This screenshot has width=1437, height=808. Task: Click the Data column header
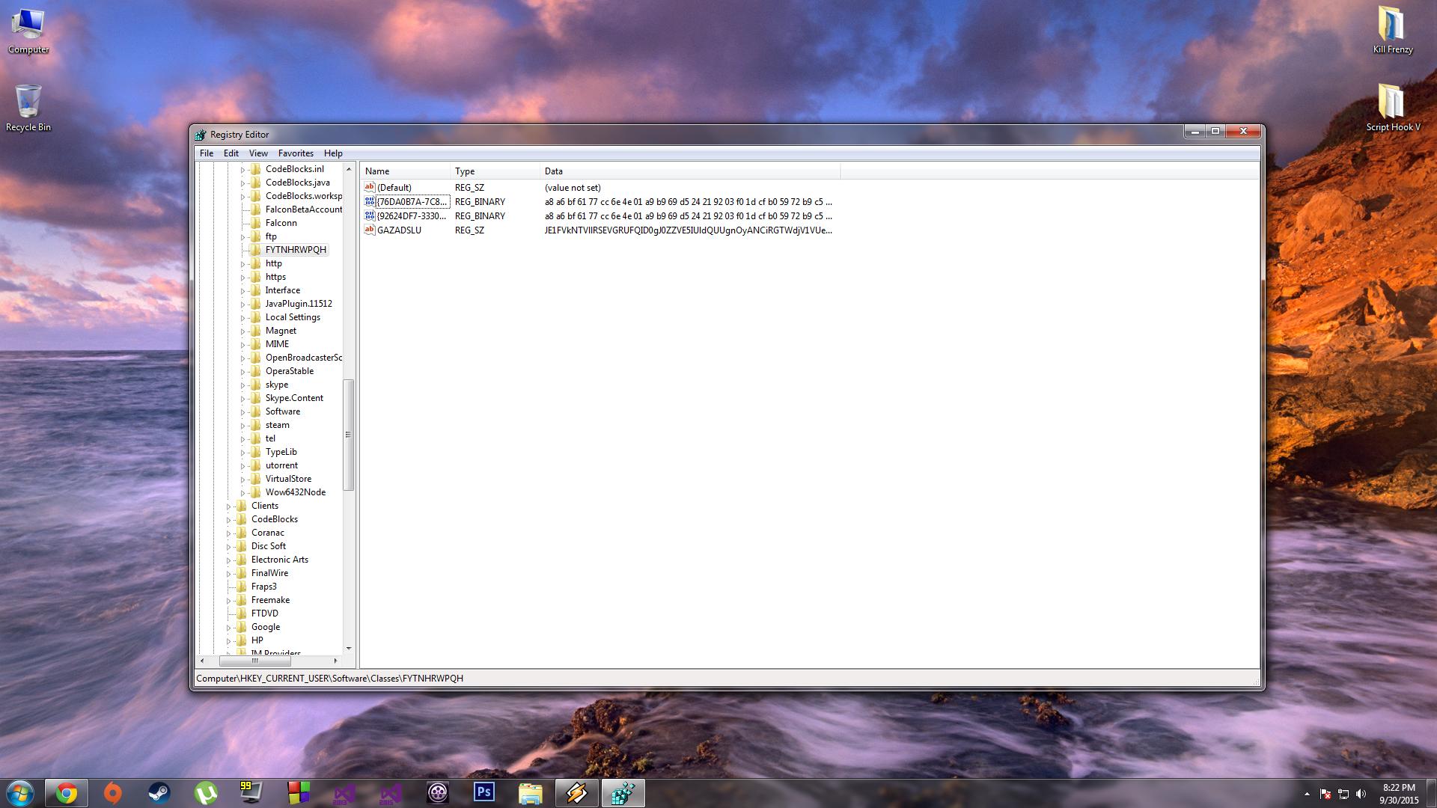(689, 171)
